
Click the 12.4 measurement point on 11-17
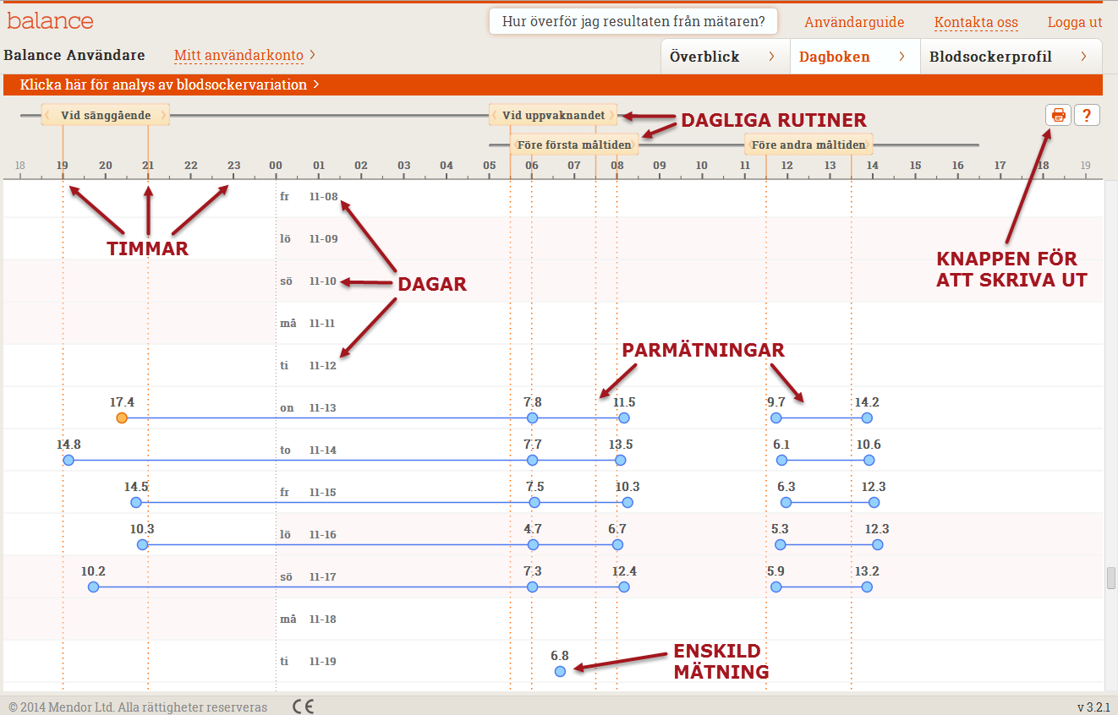tap(624, 587)
